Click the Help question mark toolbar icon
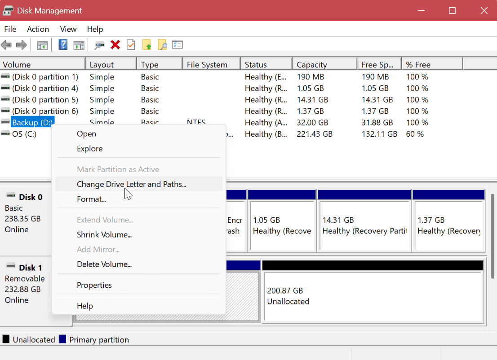 click(63, 45)
